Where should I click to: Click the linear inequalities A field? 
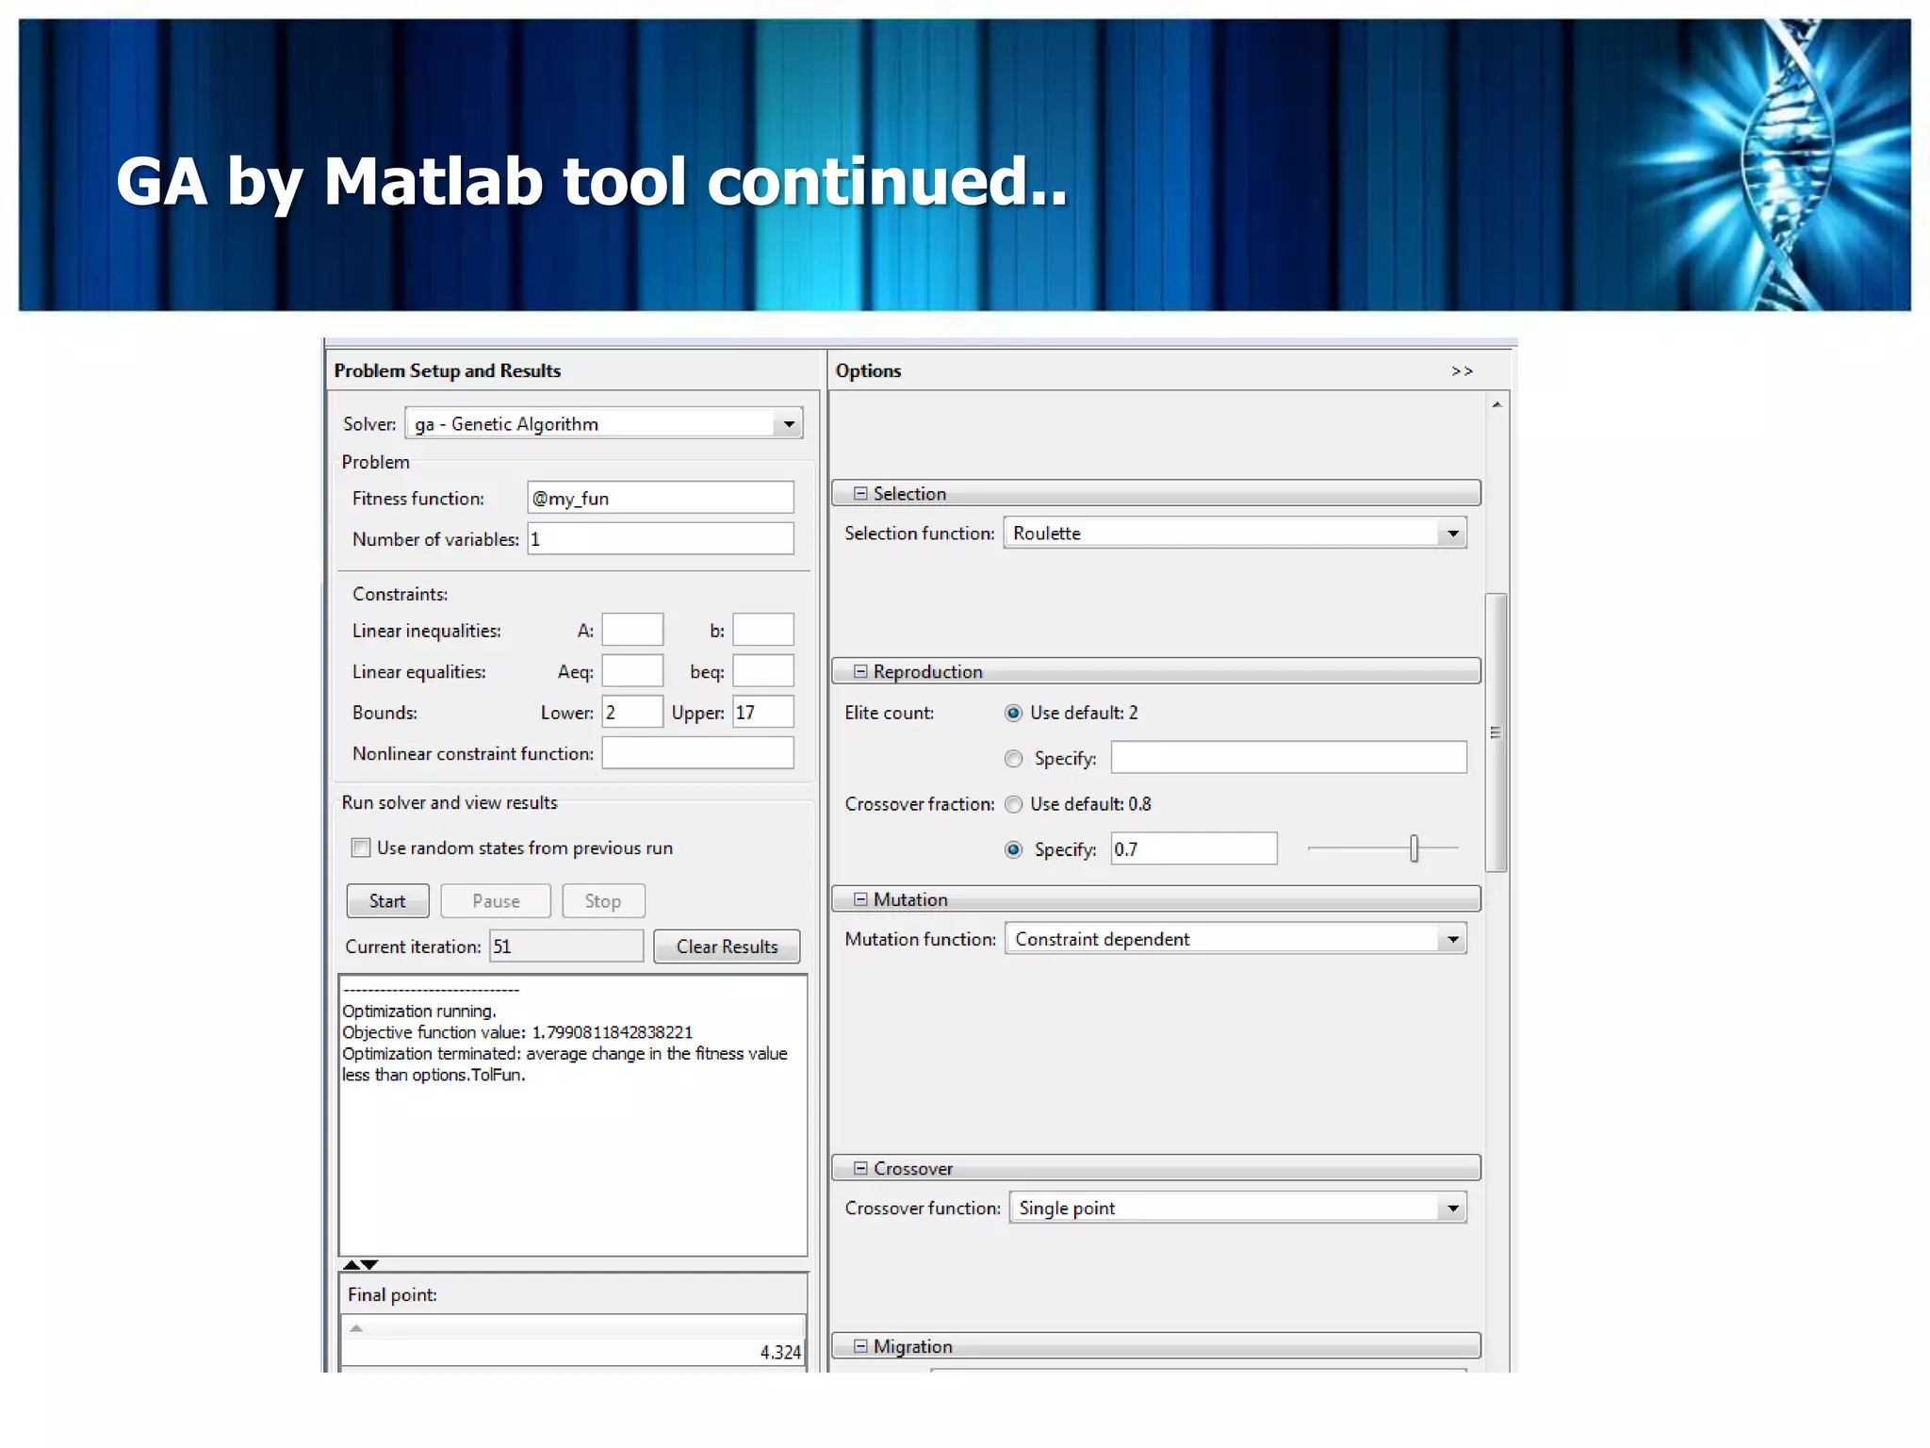pyautogui.click(x=632, y=630)
